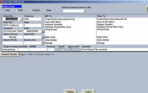
Task: Click the Confirm button
Action: click(70, 91)
